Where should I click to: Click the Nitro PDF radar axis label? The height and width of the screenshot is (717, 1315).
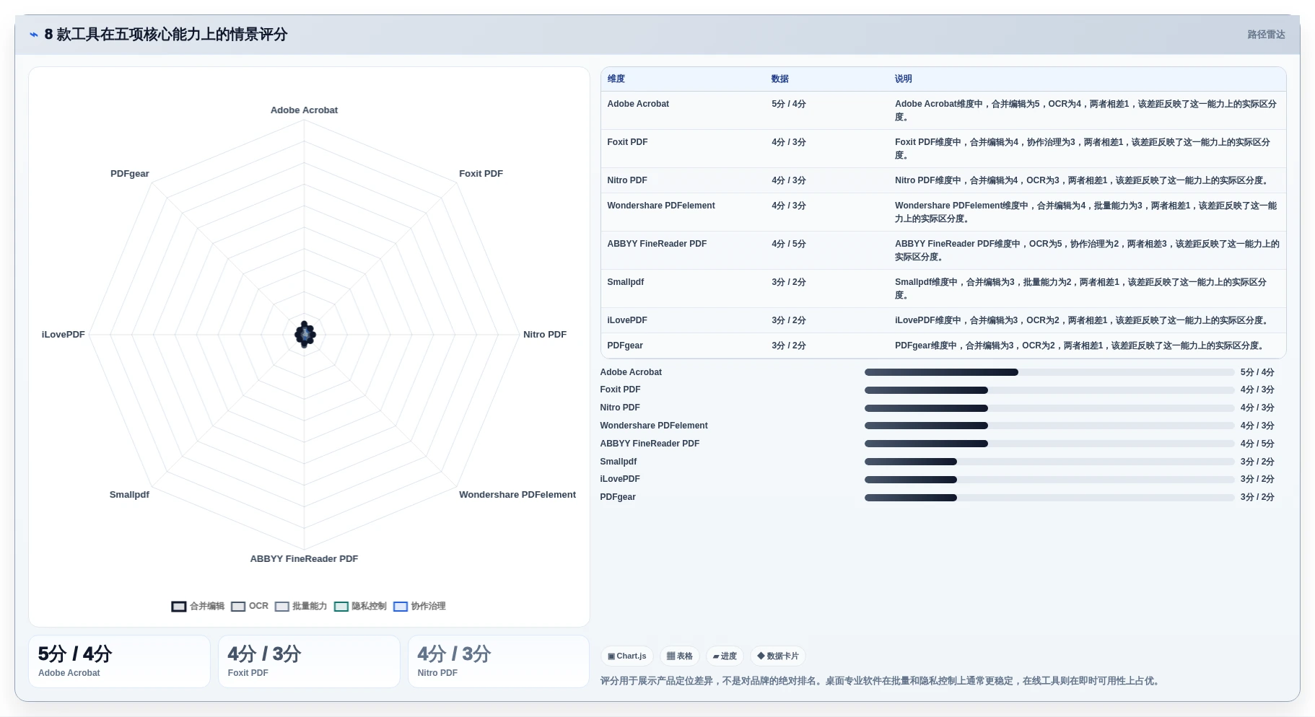tap(545, 335)
